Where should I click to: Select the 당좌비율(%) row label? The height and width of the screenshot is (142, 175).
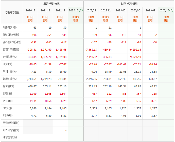[10, 79]
